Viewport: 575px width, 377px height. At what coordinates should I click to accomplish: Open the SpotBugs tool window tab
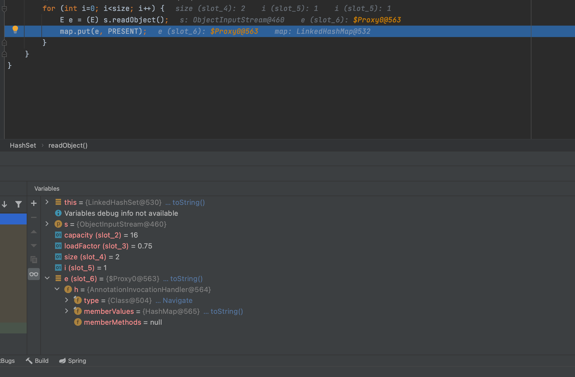click(7, 361)
